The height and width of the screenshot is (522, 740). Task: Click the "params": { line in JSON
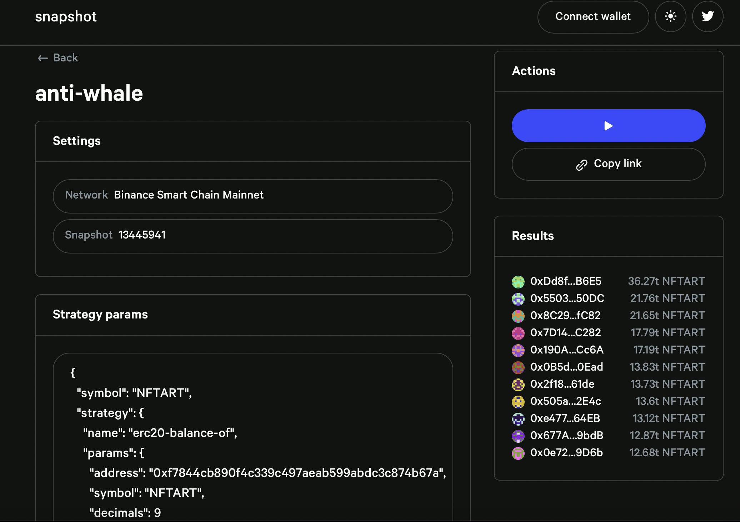114,453
